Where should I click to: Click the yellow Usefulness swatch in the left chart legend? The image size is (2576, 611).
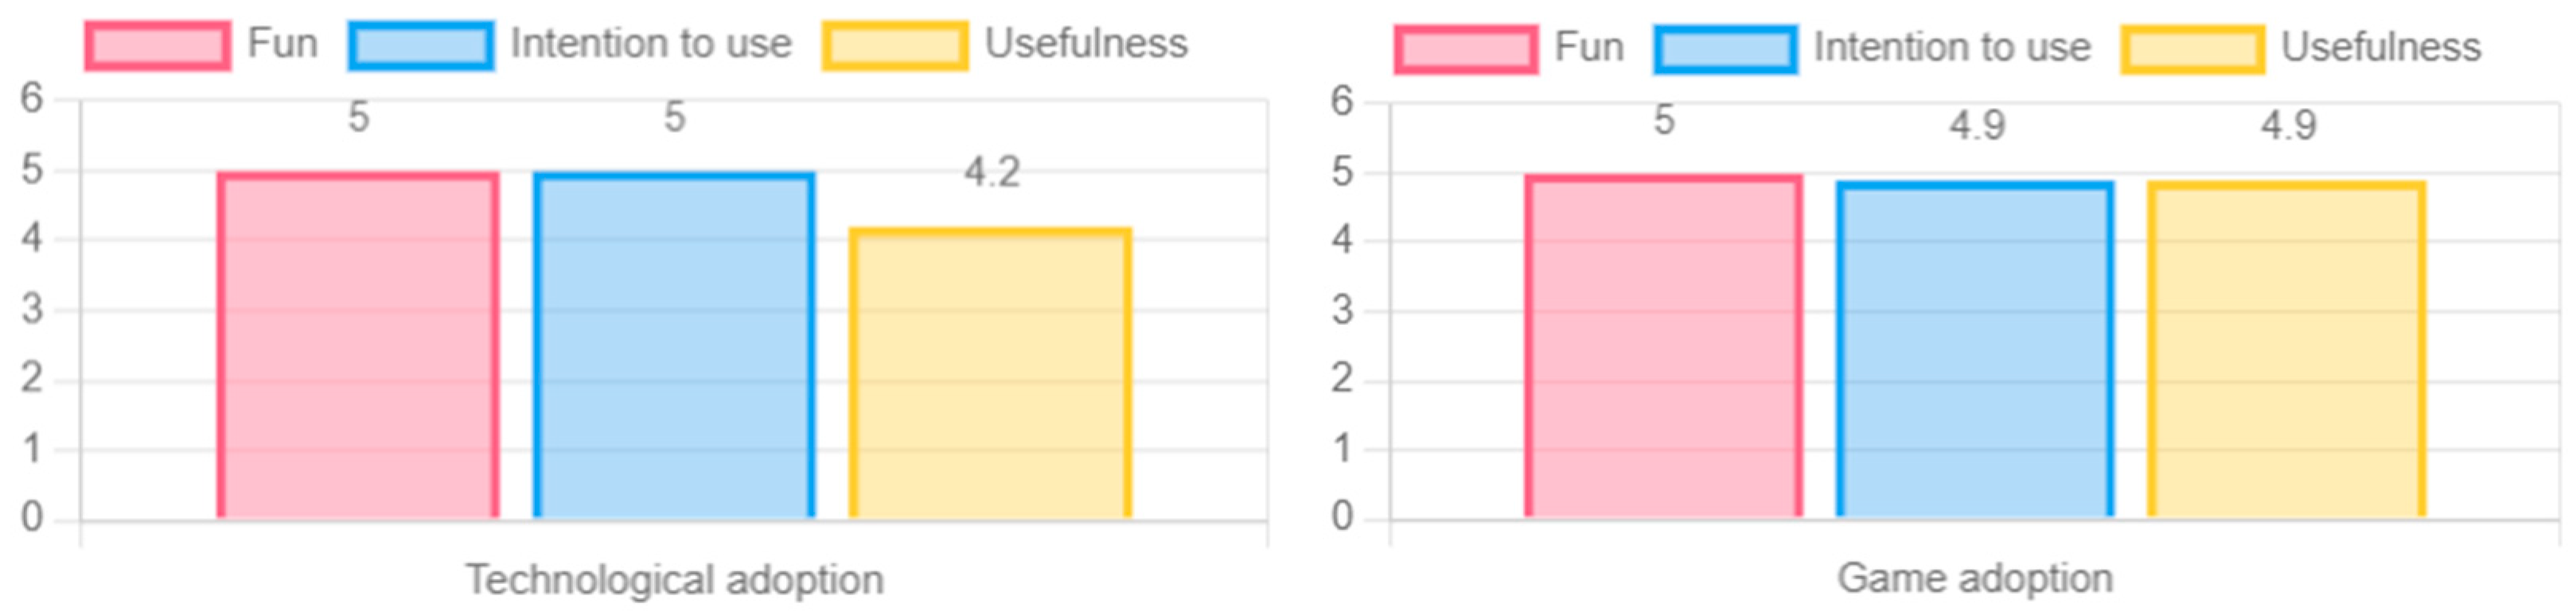pyautogui.click(x=895, y=46)
